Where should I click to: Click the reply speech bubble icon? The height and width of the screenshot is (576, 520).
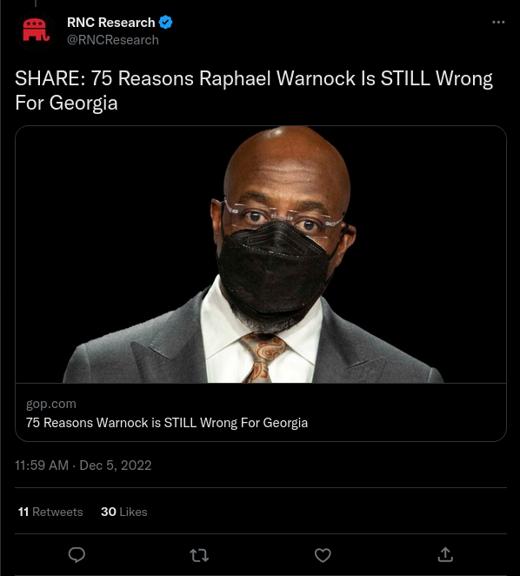pyautogui.click(x=77, y=555)
